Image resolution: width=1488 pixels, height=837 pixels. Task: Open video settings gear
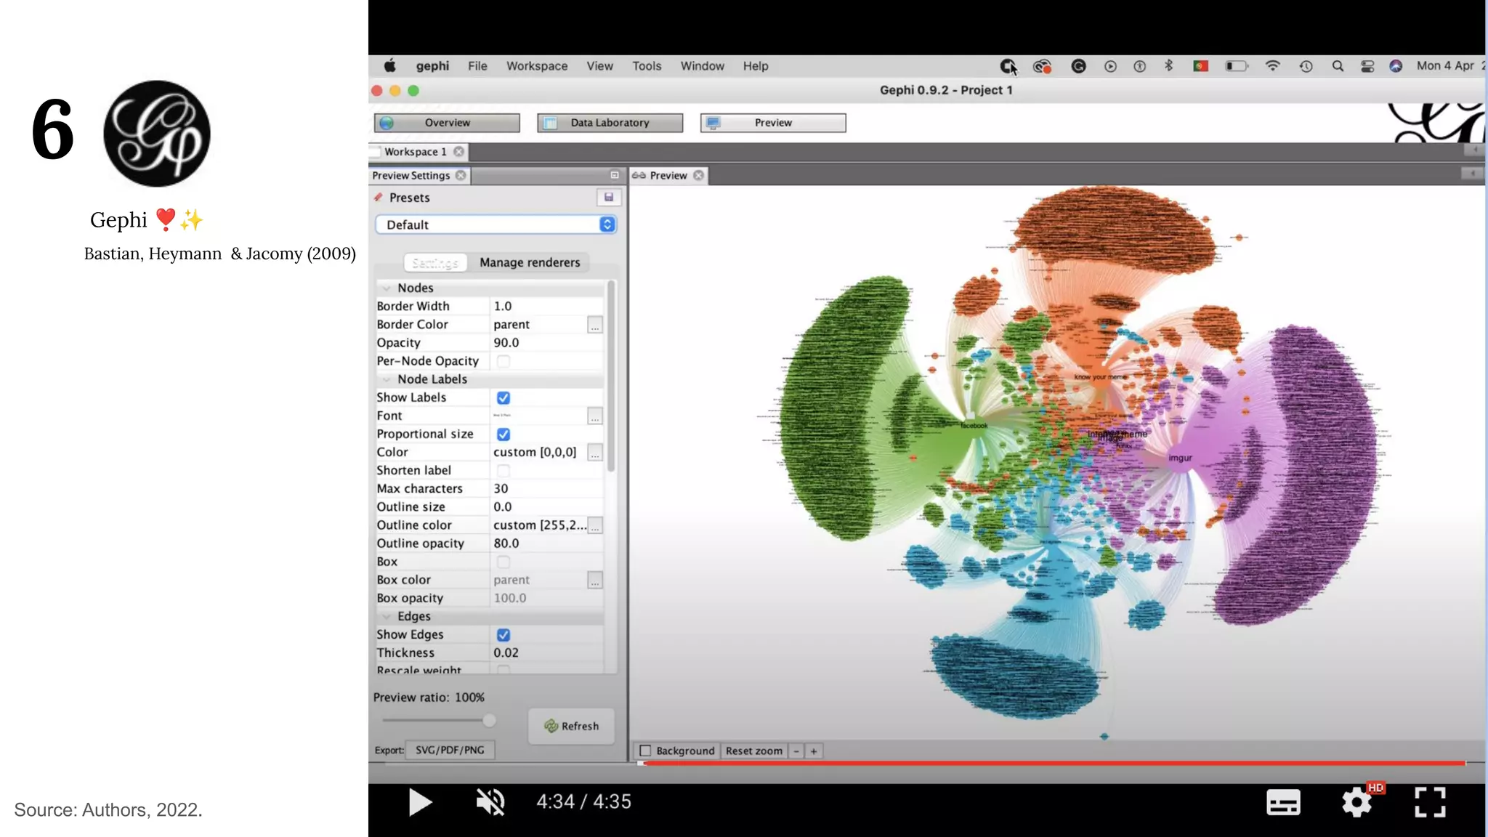[1356, 802]
